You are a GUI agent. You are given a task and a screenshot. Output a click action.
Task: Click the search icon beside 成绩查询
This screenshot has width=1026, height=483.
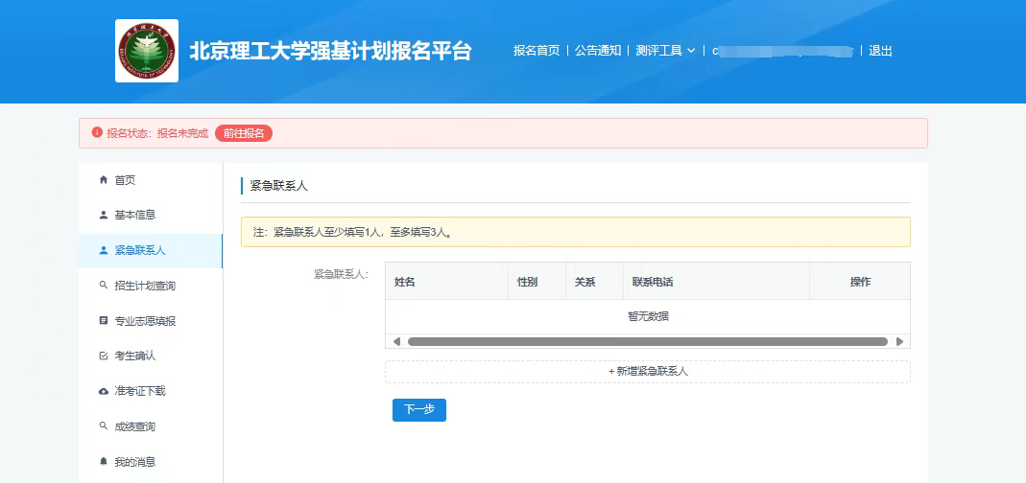click(x=104, y=426)
